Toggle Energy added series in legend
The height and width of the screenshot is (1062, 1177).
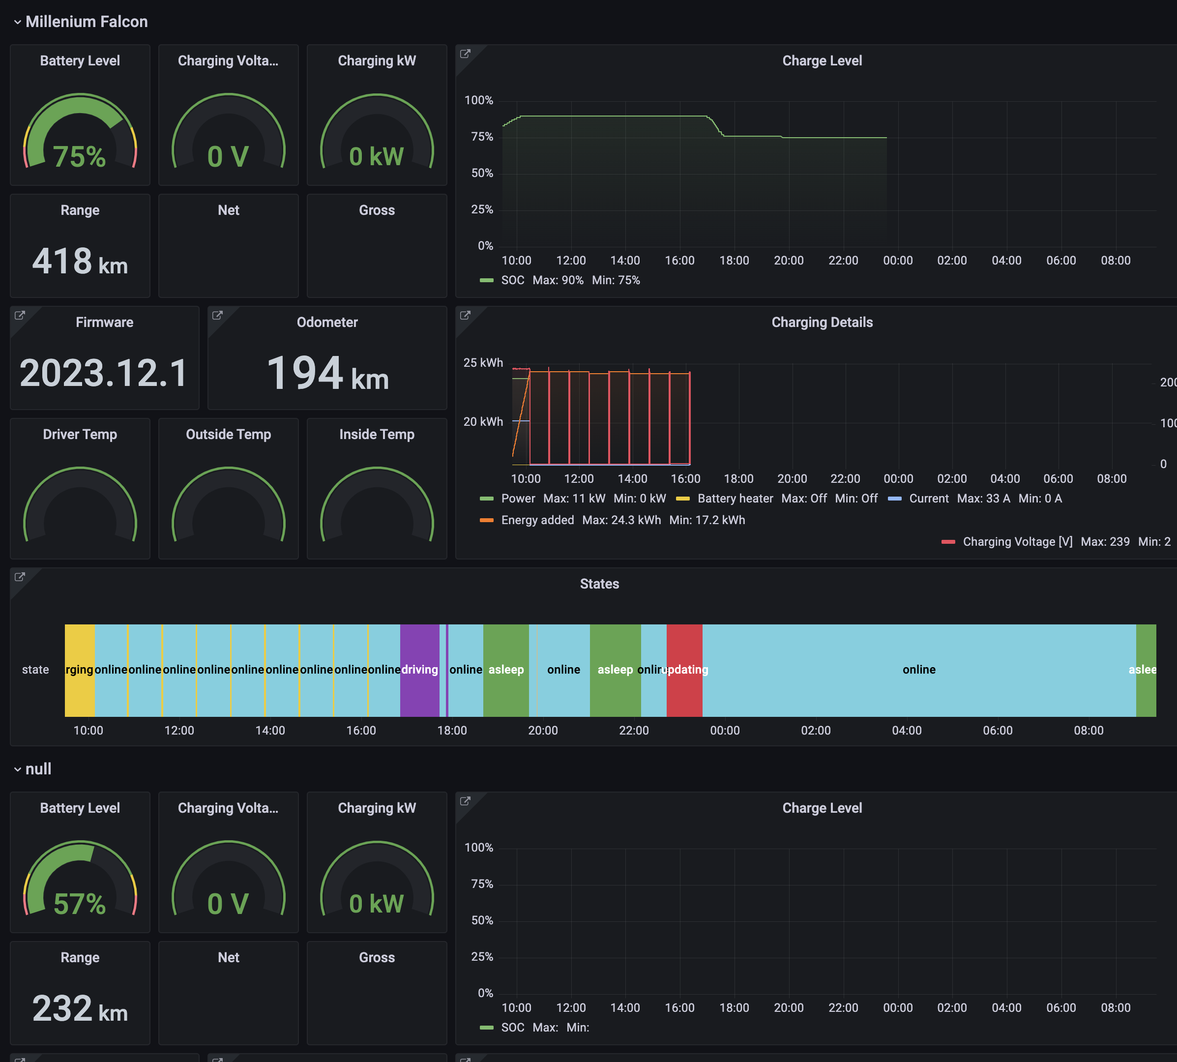click(537, 520)
